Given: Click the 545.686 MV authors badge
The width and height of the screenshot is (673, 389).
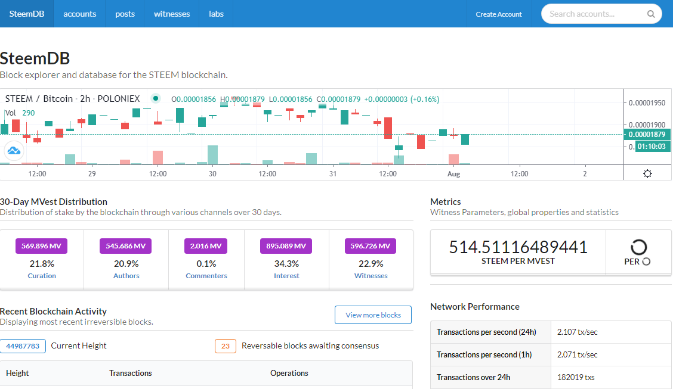Looking at the screenshot, I should pos(126,246).
